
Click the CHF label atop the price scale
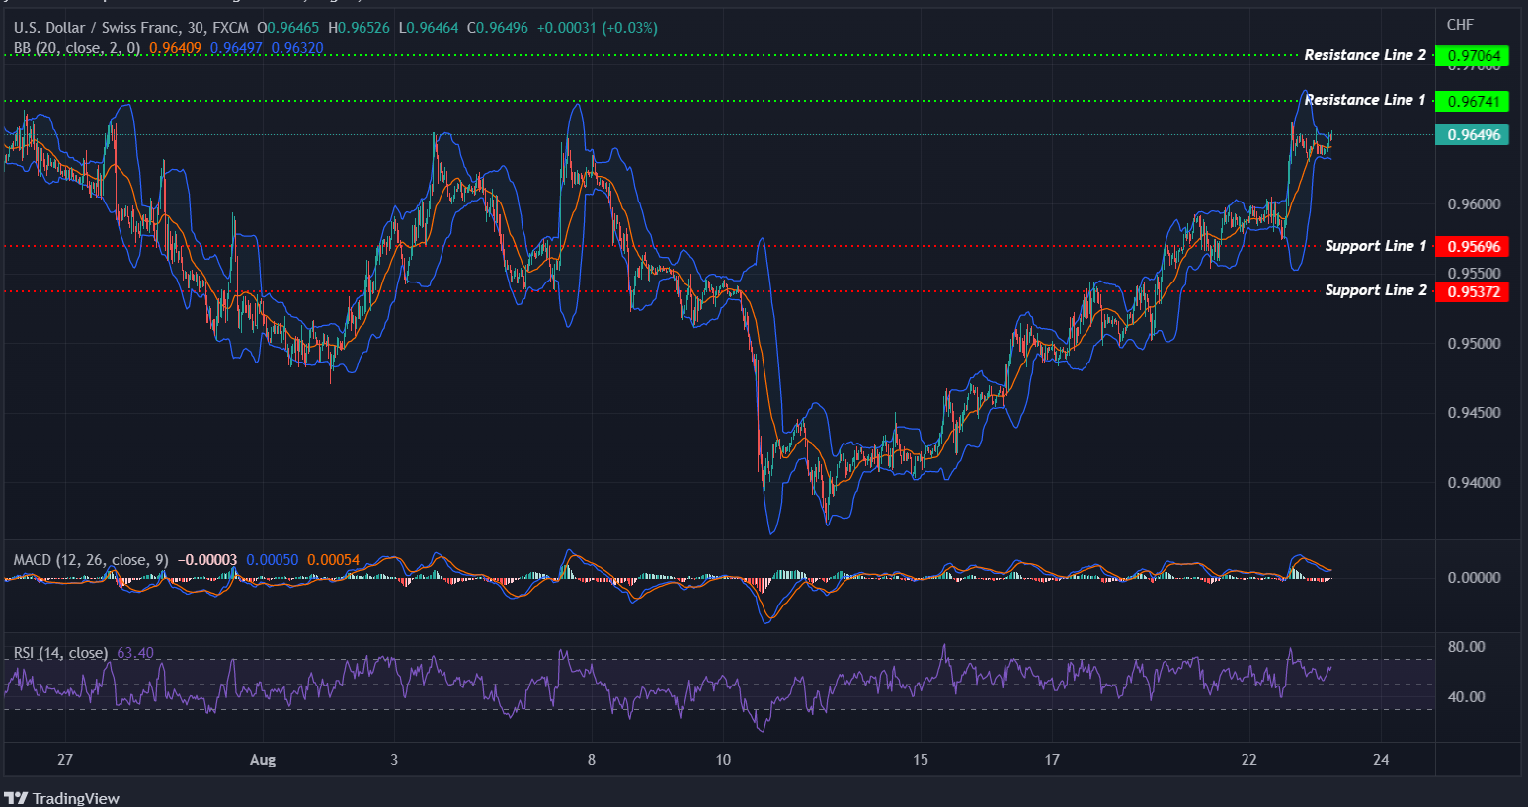[x=1461, y=25]
